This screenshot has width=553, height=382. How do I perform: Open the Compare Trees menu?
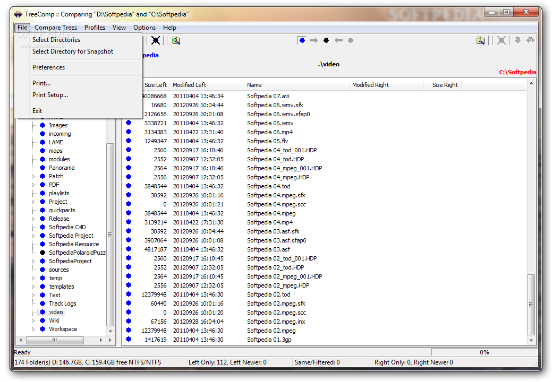pos(56,28)
